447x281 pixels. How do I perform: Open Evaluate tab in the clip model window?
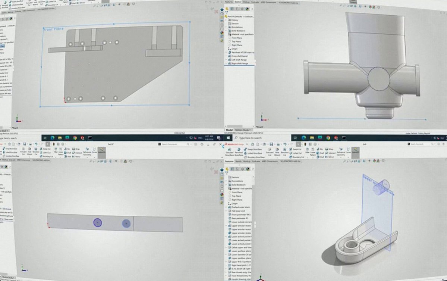click(256, 161)
